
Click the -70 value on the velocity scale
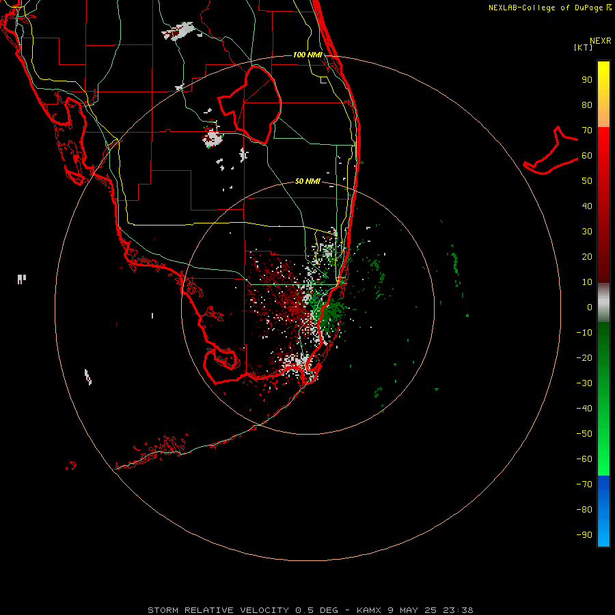pyautogui.click(x=584, y=484)
